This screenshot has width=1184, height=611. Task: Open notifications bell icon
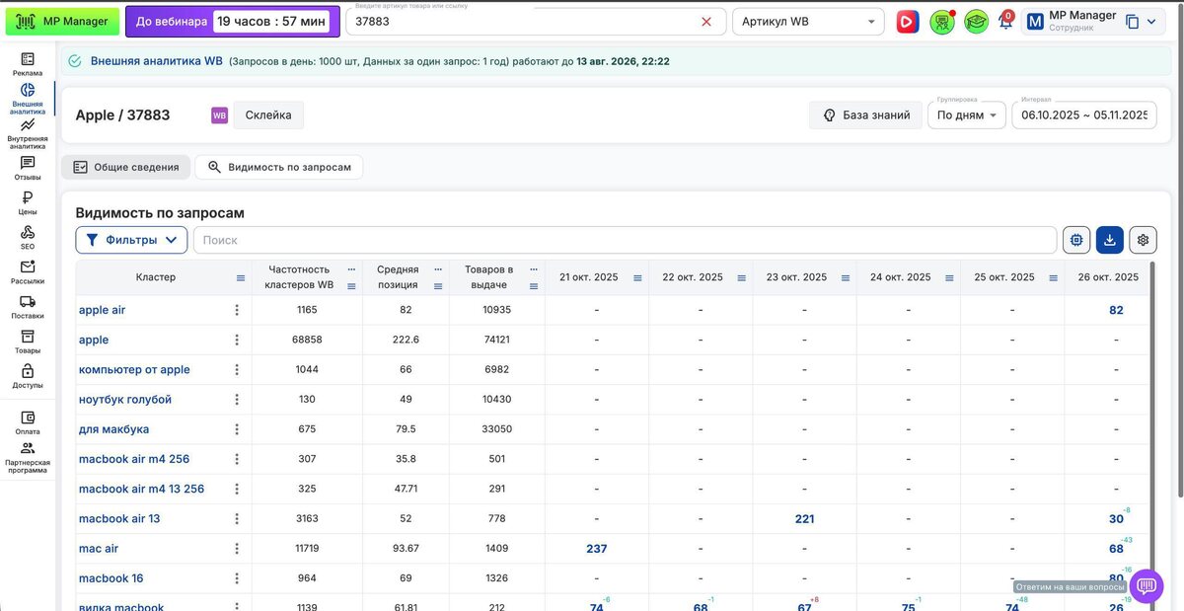tap(1006, 21)
